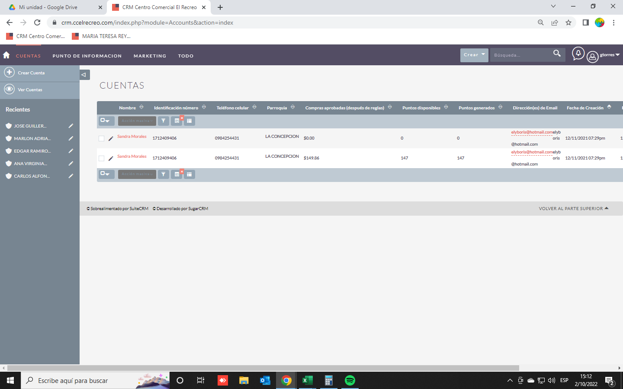Open the CUENTAS module menu
Image resolution: width=623 pixels, height=389 pixels.
coord(28,56)
